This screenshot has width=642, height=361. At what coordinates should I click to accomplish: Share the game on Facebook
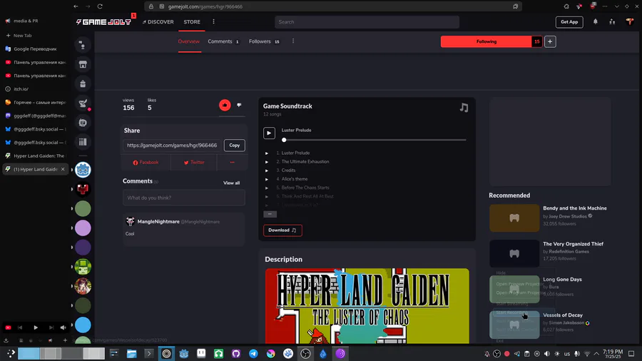pos(146,163)
